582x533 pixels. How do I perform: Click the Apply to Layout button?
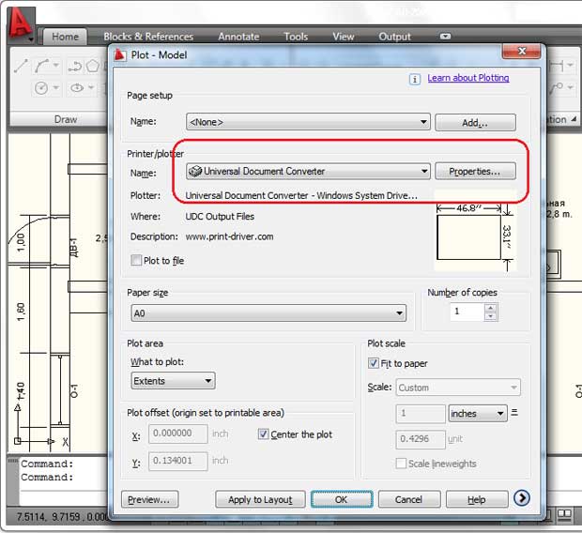tap(260, 499)
